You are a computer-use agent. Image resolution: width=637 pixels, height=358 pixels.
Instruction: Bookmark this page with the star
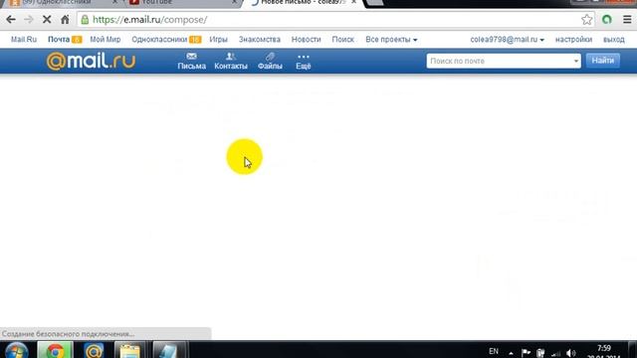pos(586,20)
